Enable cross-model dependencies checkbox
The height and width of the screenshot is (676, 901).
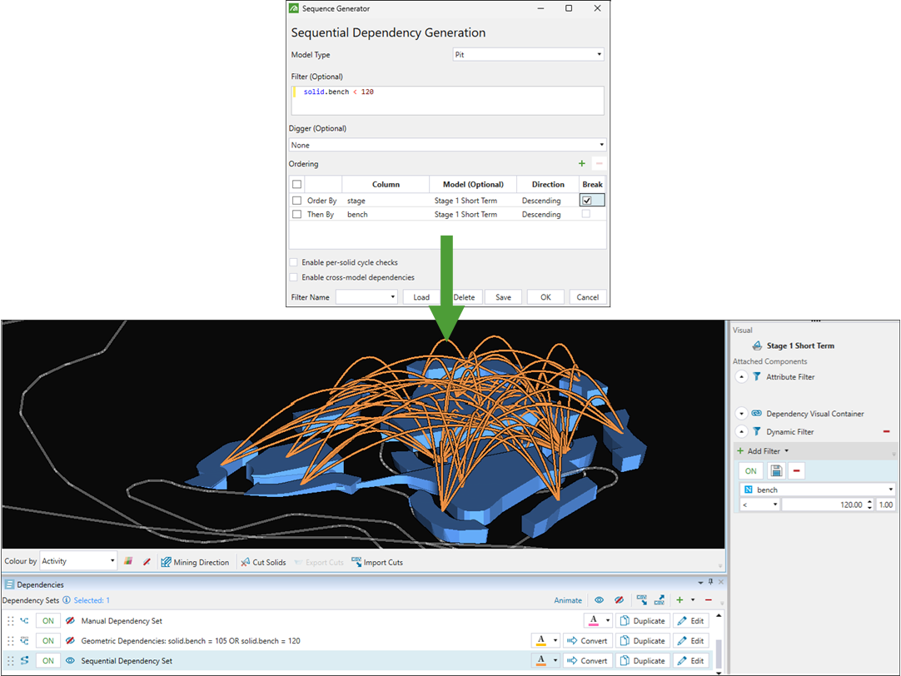point(293,277)
